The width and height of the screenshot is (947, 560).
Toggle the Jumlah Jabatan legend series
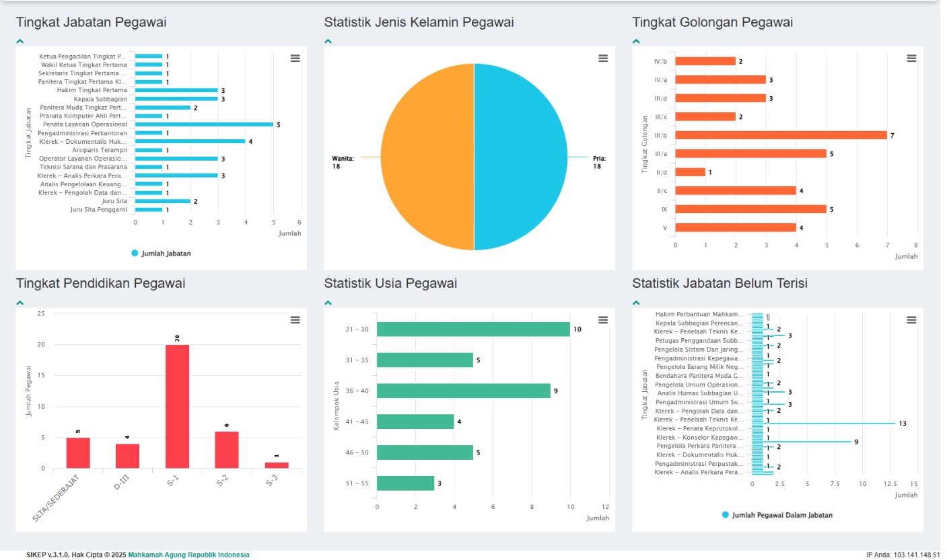(x=162, y=253)
